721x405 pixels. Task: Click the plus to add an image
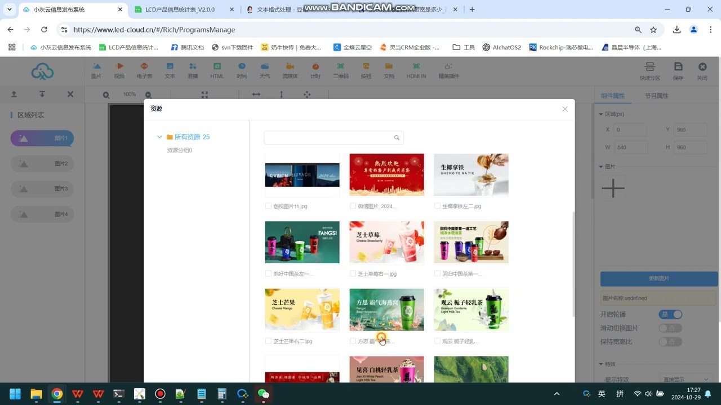coord(613,188)
